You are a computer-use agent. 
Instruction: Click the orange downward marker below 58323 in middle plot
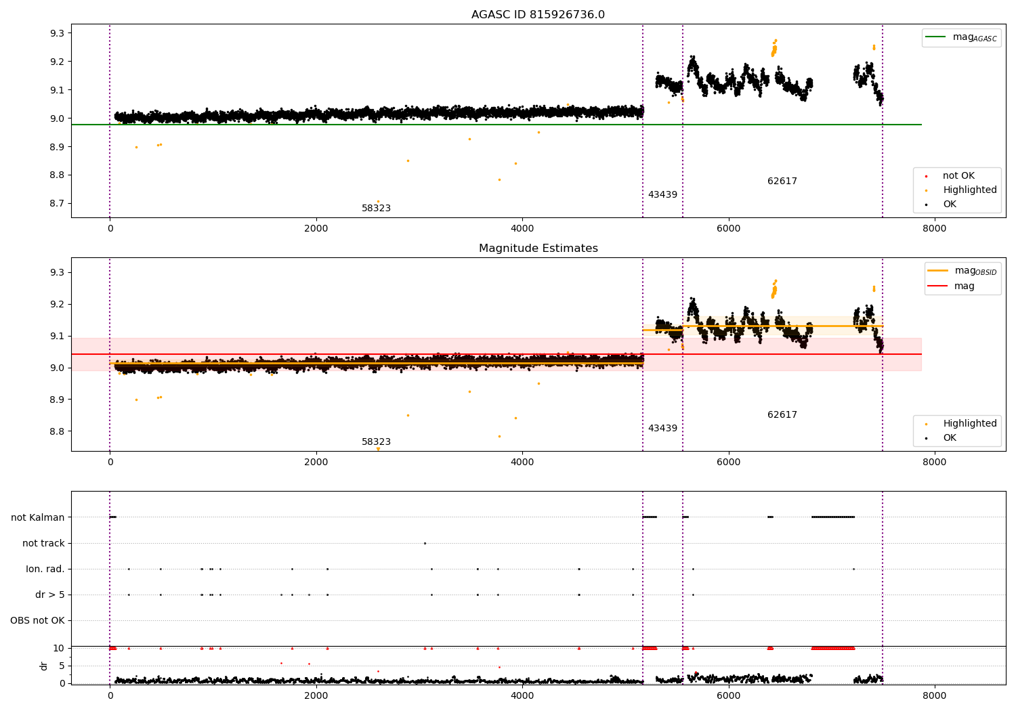click(x=378, y=449)
